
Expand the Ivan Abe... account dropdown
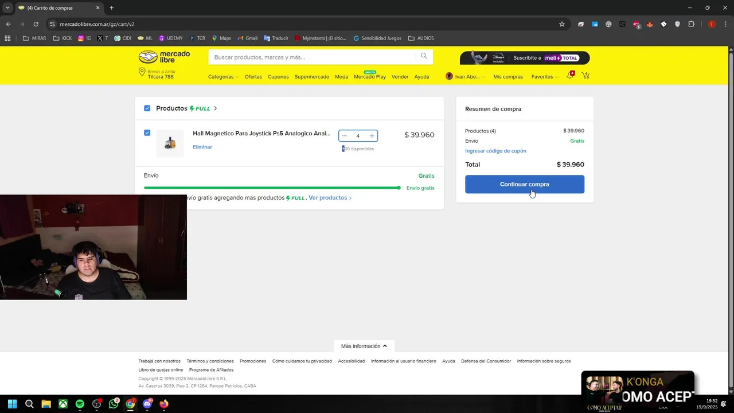coord(465,77)
